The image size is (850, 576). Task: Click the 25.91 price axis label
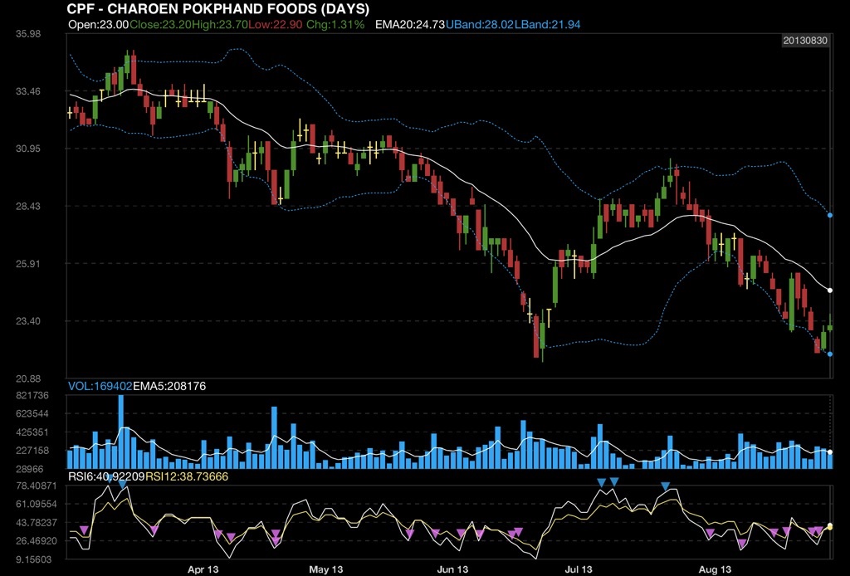tap(28, 263)
